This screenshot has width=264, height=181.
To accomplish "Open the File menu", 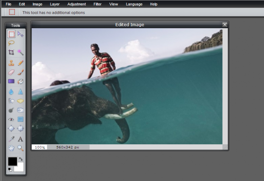I will coord(8,4).
